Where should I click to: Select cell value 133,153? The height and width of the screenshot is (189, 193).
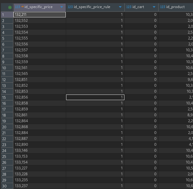[40, 157]
